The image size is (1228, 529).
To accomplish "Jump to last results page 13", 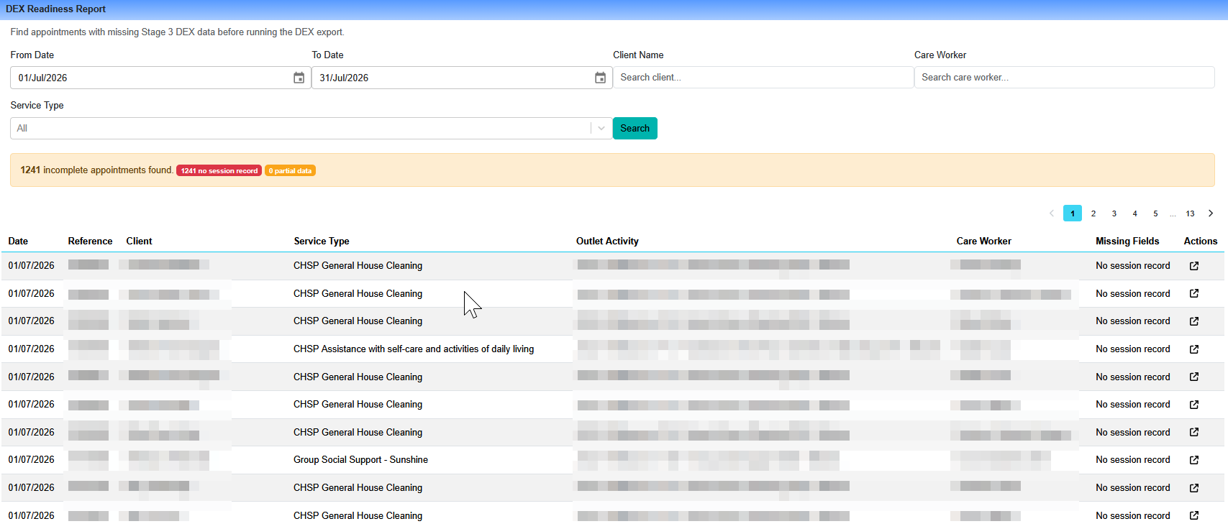I will tap(1191, 213).
